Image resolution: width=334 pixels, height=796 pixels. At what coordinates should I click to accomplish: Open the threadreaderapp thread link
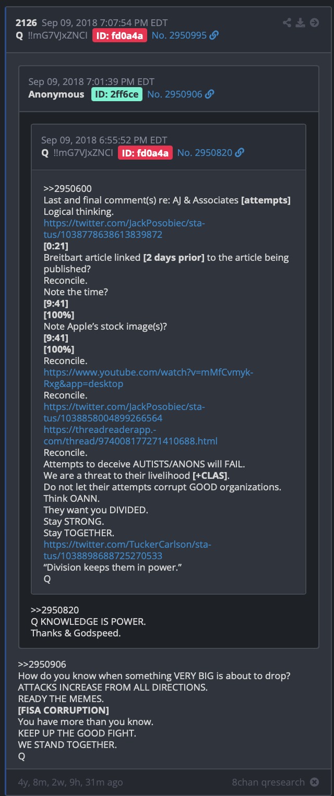click(130, 436)
